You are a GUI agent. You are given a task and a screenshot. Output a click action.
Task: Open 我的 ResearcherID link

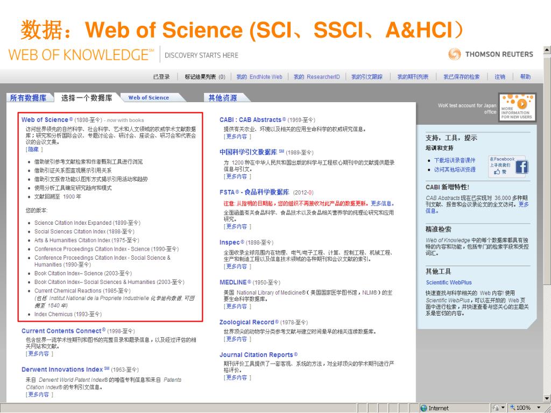tap(317, 76)
